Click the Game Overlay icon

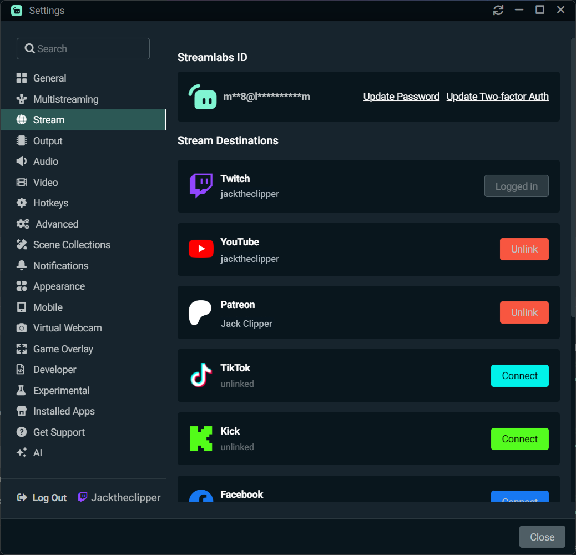[x=22, y=349]
